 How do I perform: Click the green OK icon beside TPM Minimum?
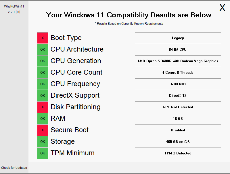pyautogui.click(x=43, y=153)
